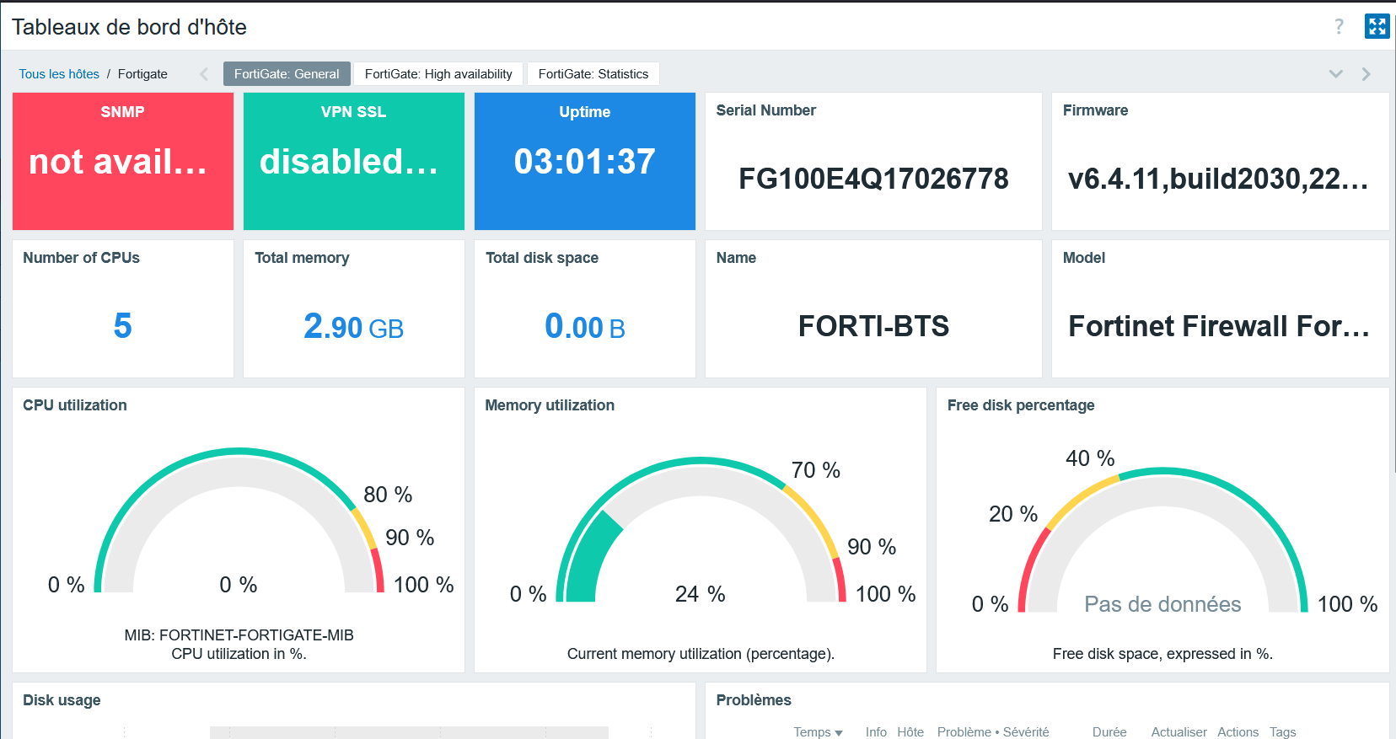Screen dimensions: 1396x739
Task: Click the red SNMP status tile
Action: 123,161
